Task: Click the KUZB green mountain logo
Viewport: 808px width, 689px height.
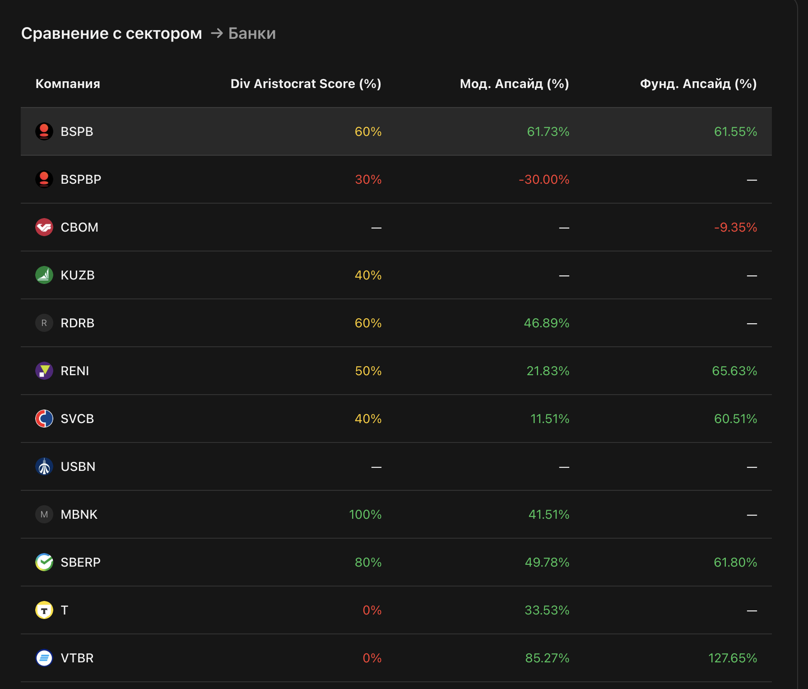Action: pyautogui.click(x=45, y=275)
